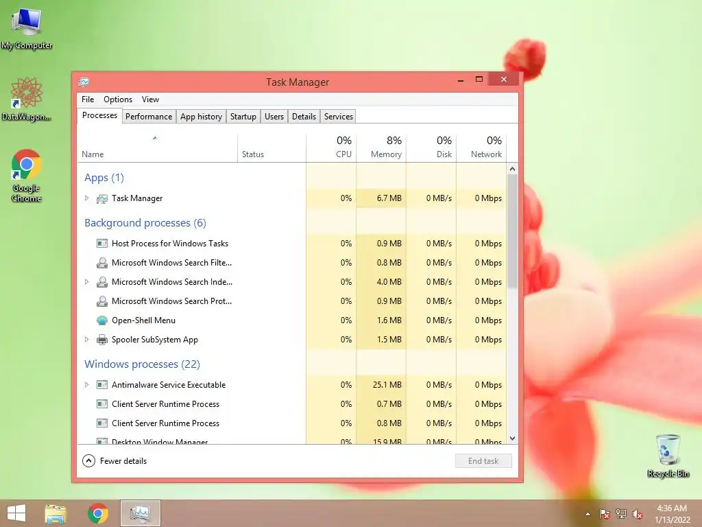This screenshot has width=702, height=527.
Task: Click the Apps (1) group heading
Action: click(x=104, y=178)
